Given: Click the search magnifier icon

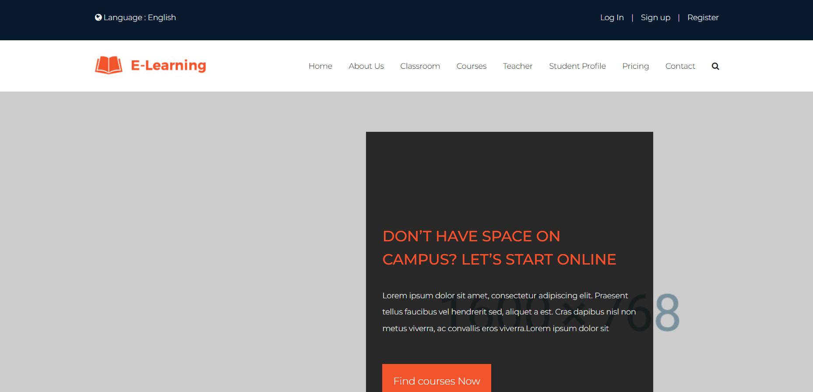Looking at the screenshot, I should tap(715, 66).
